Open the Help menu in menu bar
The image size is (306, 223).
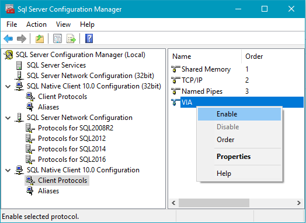coord(87,24)
